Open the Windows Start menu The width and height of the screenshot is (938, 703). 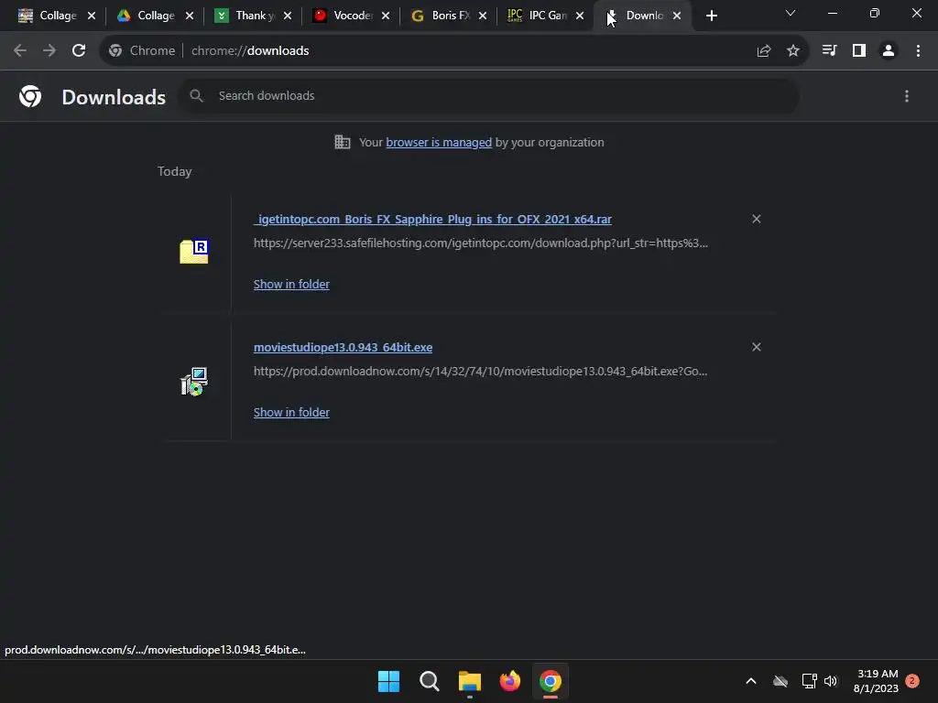(x=388, y=681)
